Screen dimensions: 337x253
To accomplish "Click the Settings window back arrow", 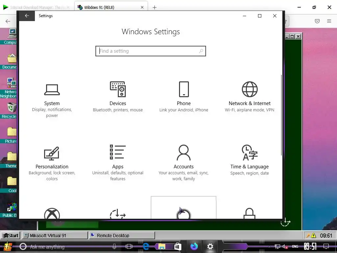I will [x=27, y=16].
